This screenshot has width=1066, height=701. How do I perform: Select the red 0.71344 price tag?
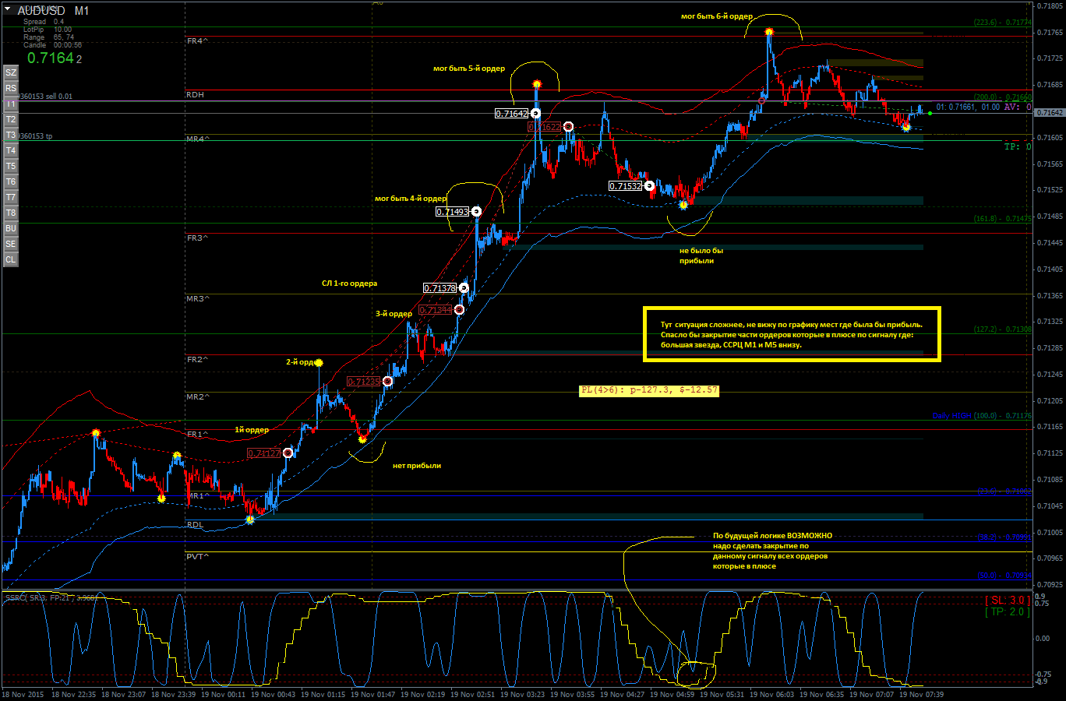pyautogui.click(x=436, y=310)
